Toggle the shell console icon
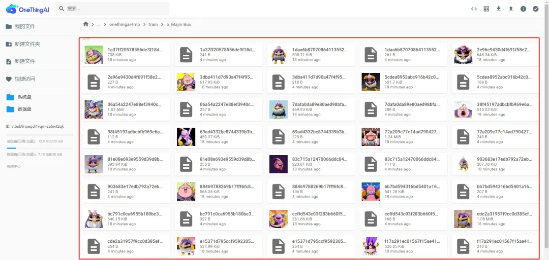 (x=474, y=9)
